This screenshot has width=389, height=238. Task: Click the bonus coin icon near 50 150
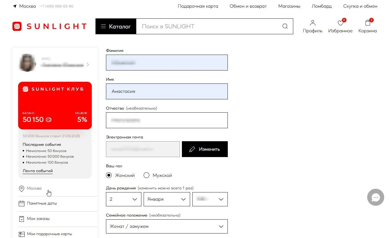coord(48,120)
